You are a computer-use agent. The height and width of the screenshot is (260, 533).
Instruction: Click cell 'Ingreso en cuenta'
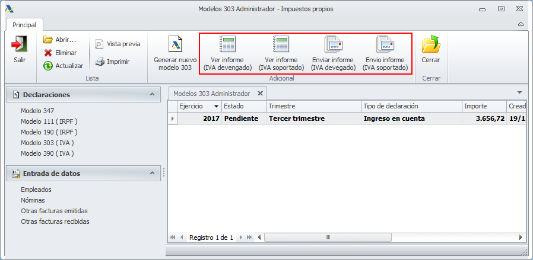(x=411, y=118)
